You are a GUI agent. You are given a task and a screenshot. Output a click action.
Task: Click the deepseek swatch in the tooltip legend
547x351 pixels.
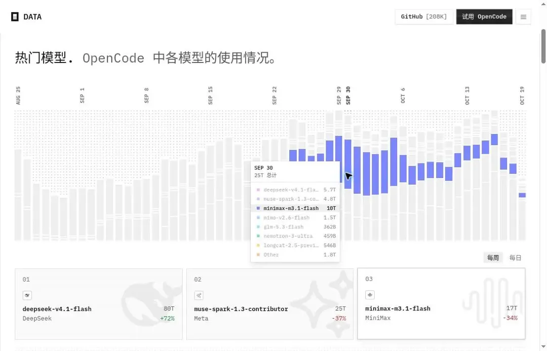coord(258,190)
